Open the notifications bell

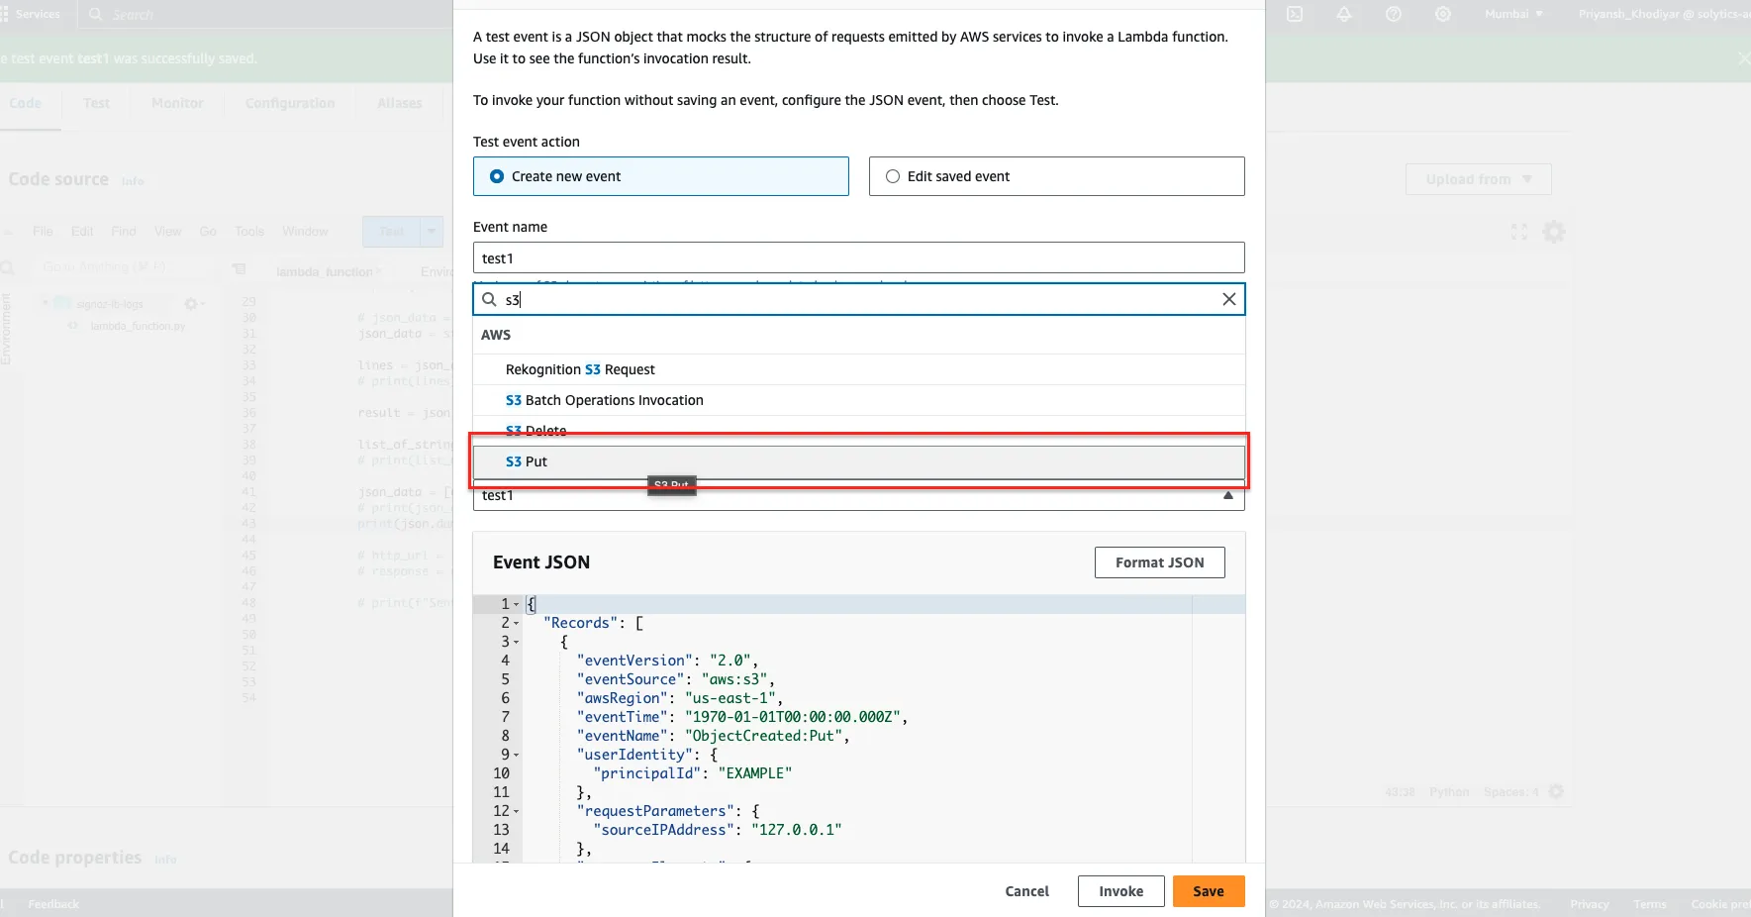[1344, 14]
